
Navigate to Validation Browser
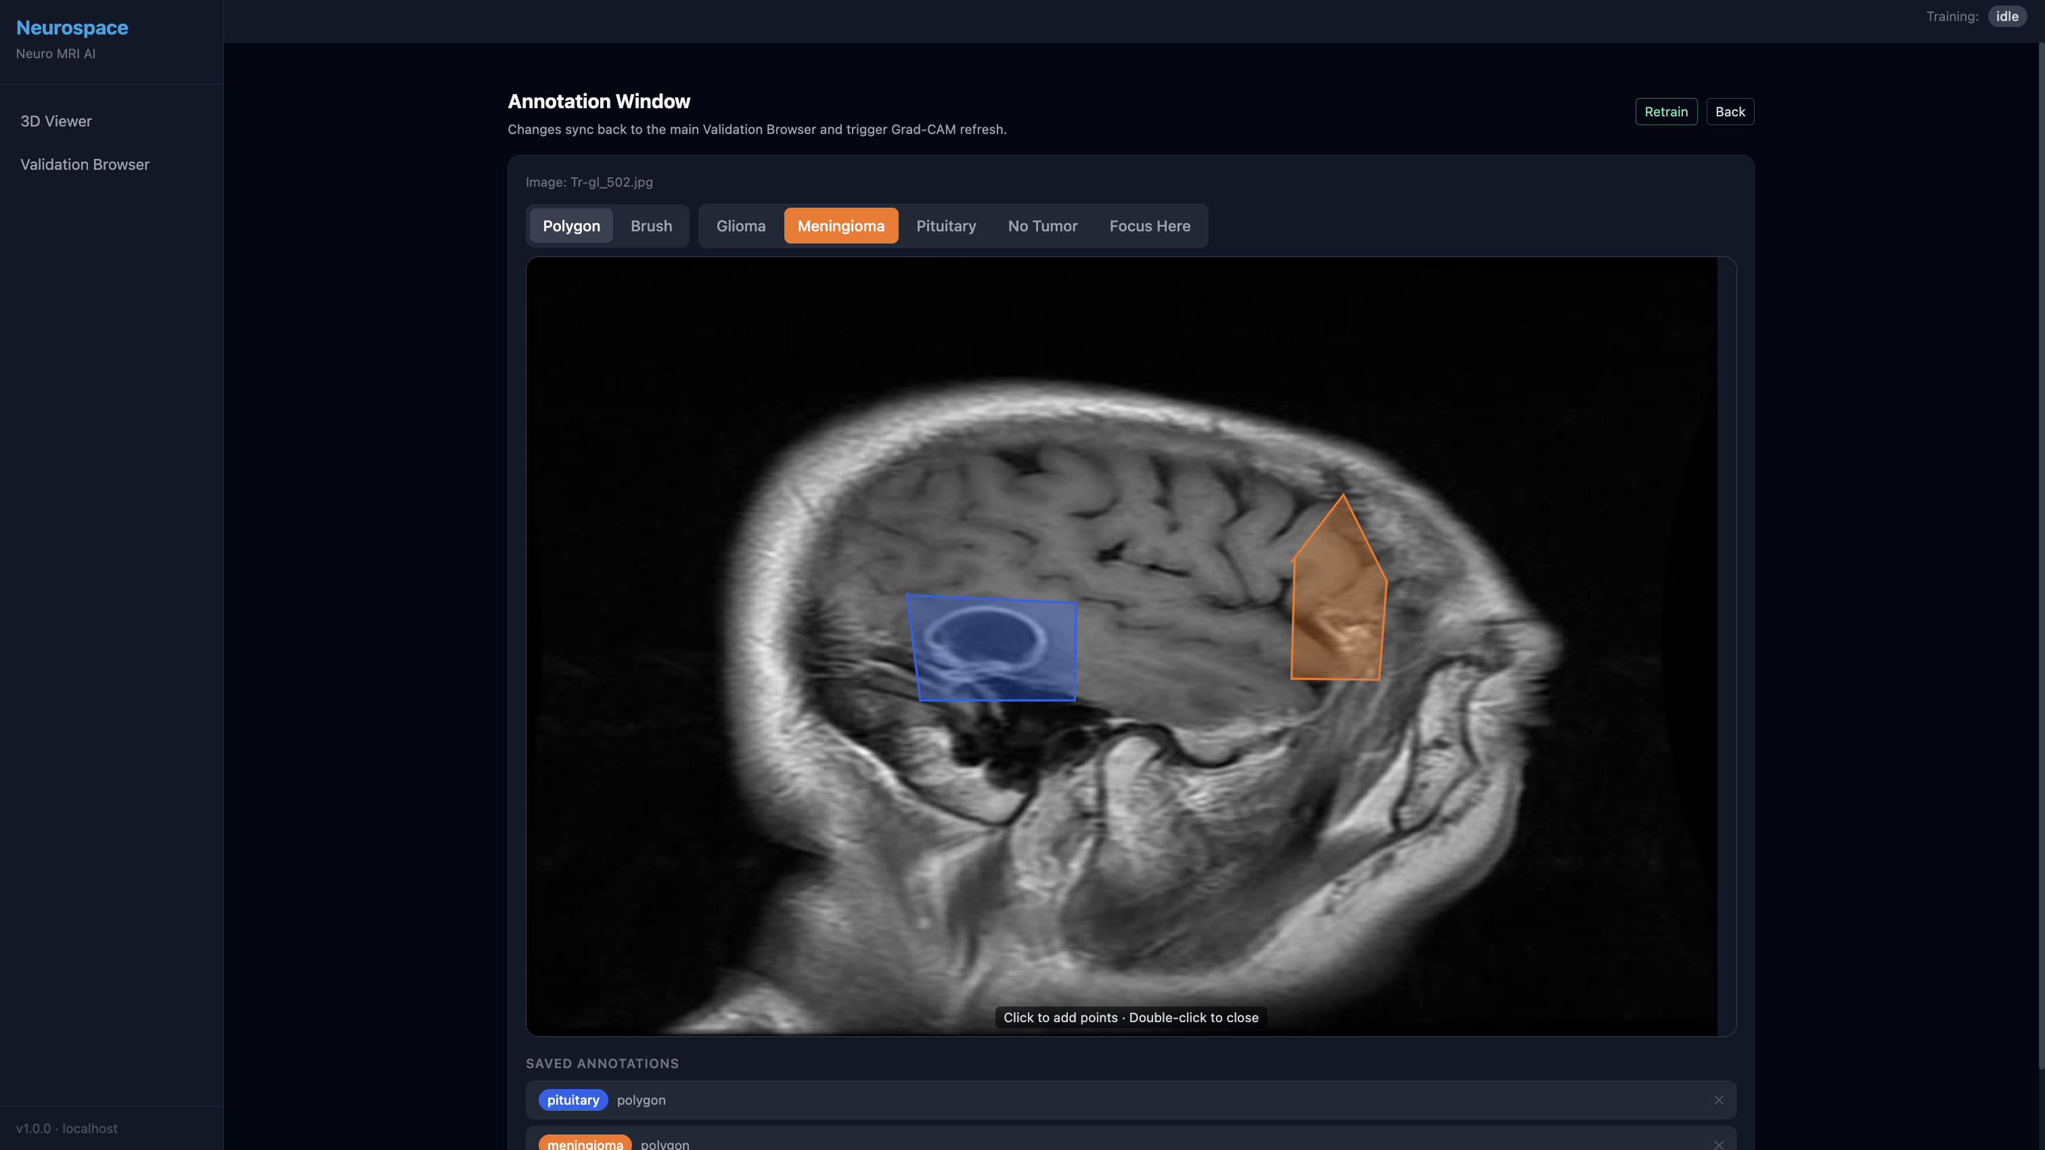pos(85,164)
